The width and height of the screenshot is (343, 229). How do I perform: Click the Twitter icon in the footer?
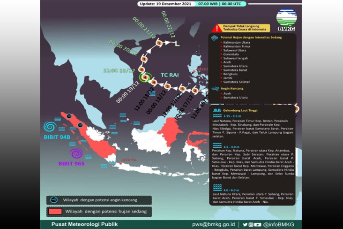click(x=245, y=224)
